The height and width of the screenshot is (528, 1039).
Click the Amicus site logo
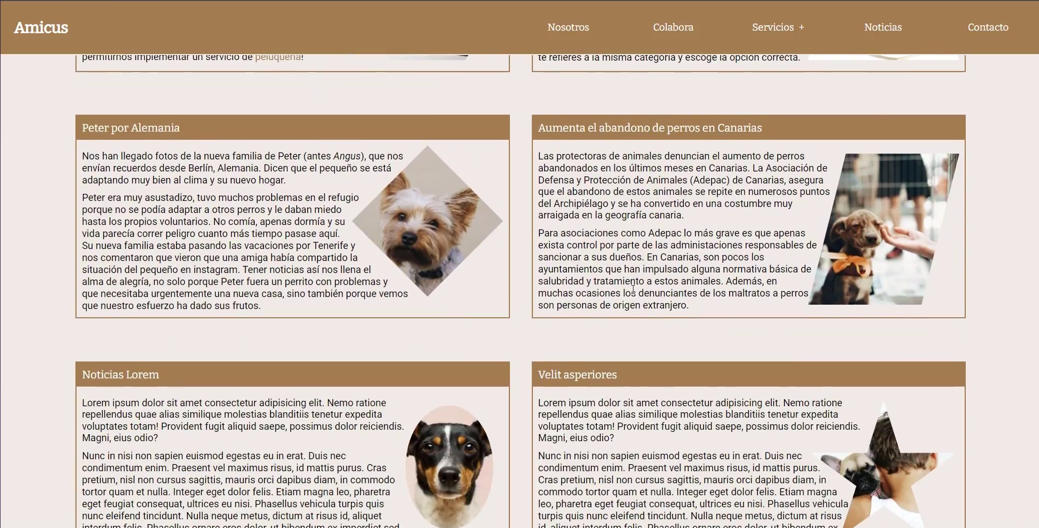(x=41, y=27)
